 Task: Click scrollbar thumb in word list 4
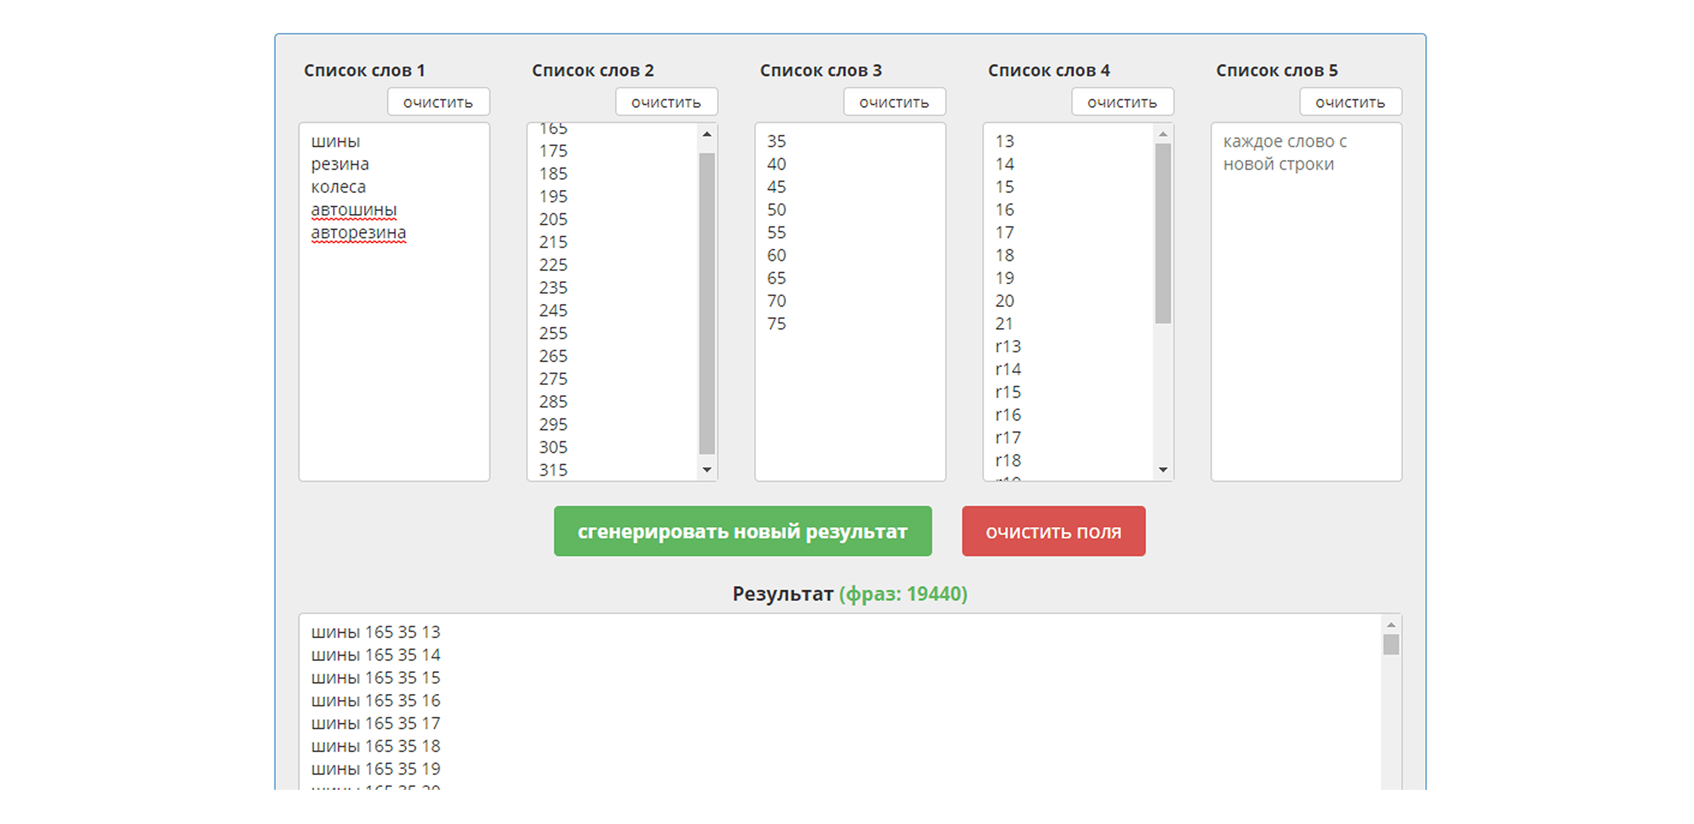click(x=1162, y=233)
